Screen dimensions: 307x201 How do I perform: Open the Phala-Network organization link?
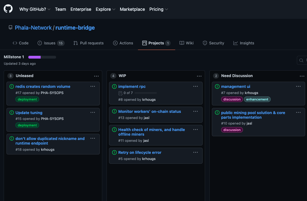coord(33,28)
